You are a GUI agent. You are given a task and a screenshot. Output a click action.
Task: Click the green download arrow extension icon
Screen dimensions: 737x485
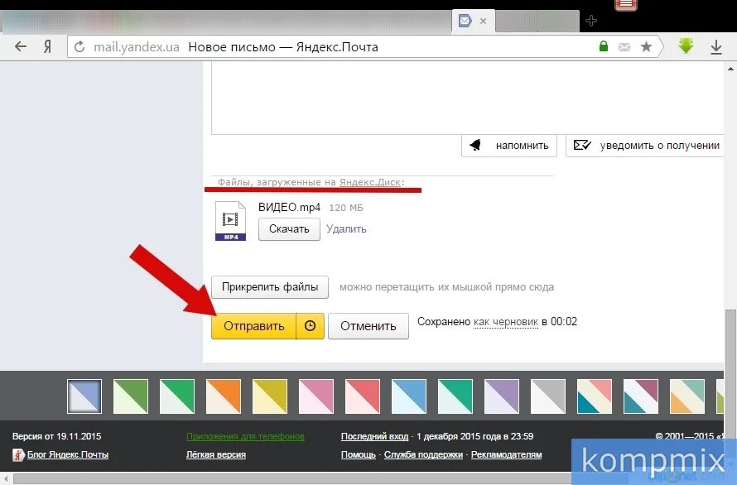(x=686, y=46)
